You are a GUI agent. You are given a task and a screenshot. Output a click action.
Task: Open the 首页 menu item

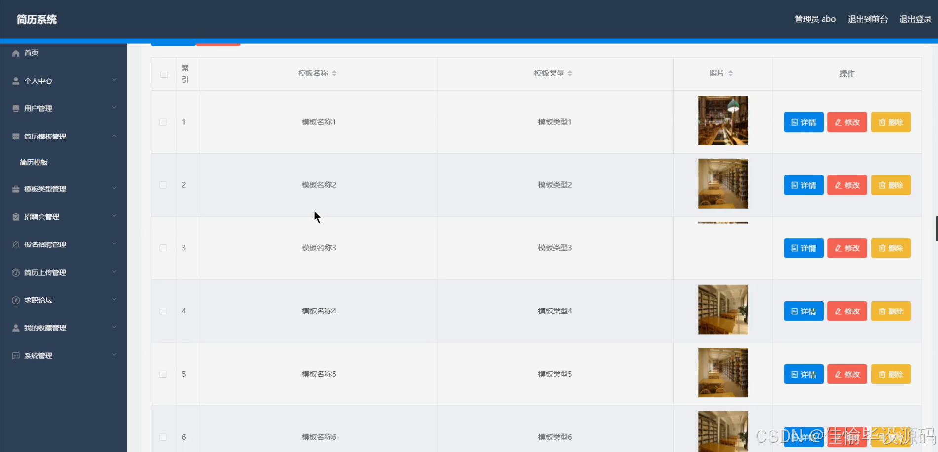point(64,53)
